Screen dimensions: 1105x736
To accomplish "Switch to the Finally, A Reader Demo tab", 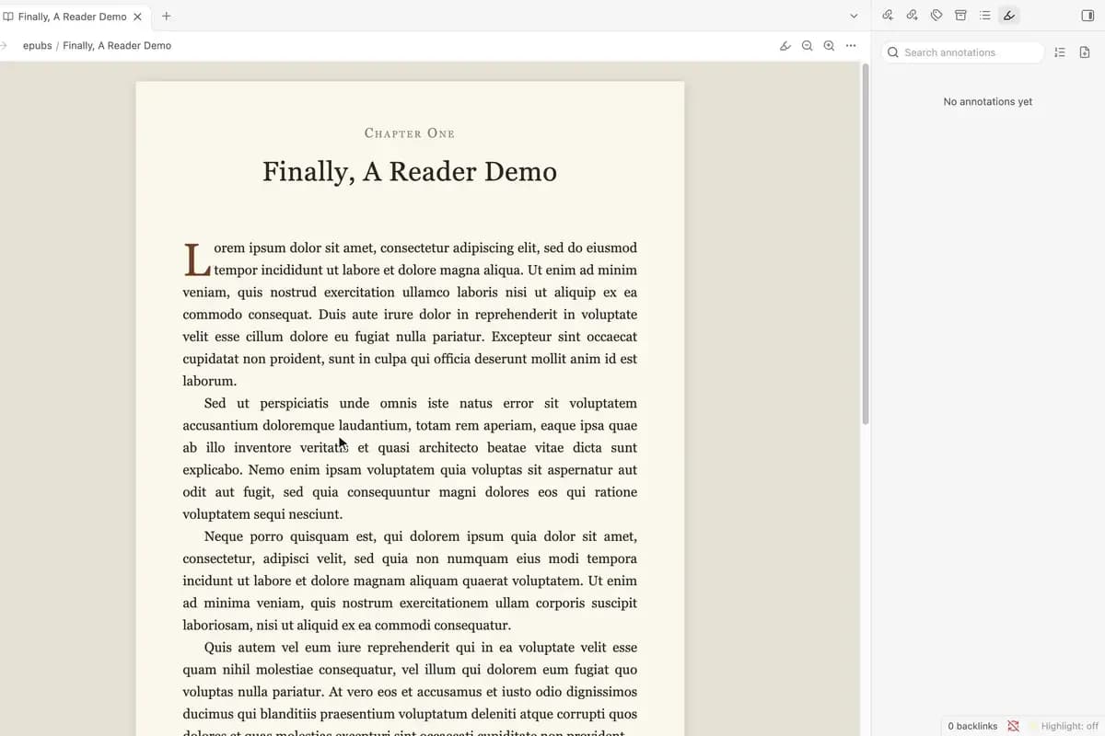I will click(x=73, y=17).
